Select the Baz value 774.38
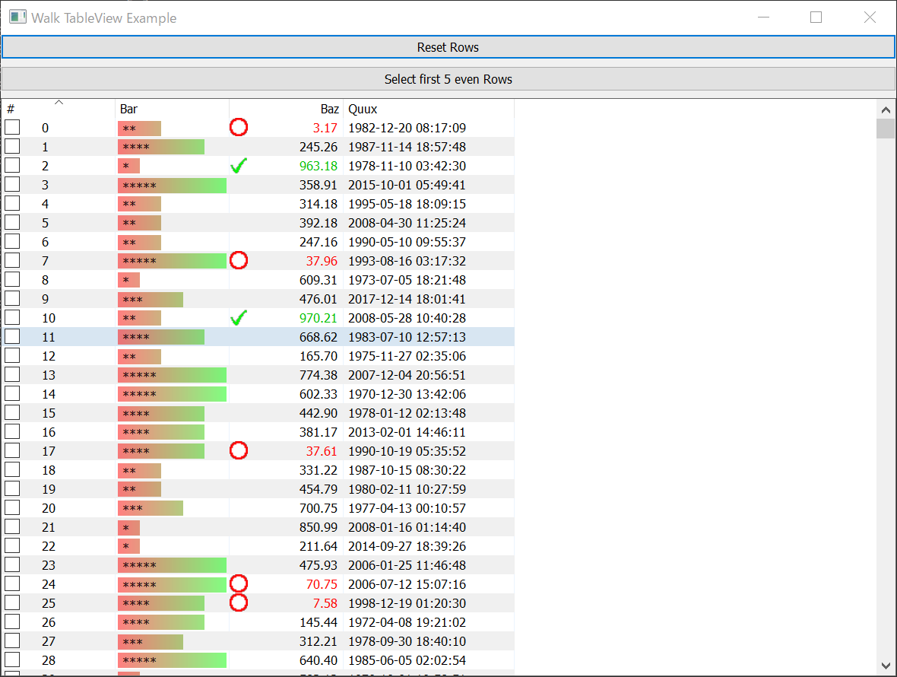The height and width of the screenshot is (677, 897). click(319, 375)
